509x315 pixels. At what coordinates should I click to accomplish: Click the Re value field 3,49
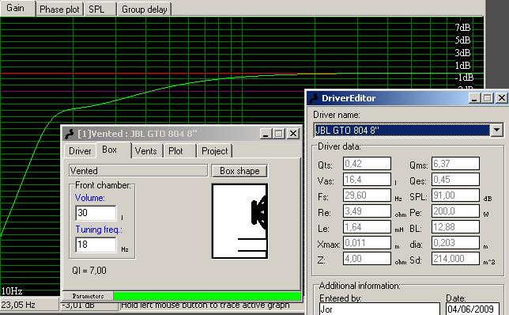[x=367, y=211]
